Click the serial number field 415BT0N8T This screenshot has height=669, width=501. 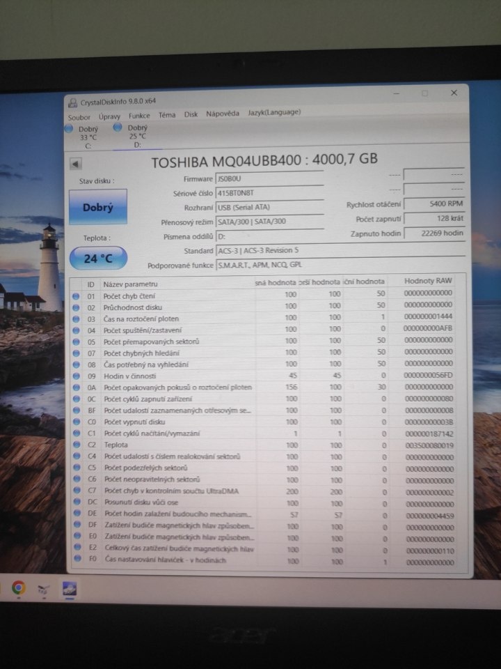point(269,193)
